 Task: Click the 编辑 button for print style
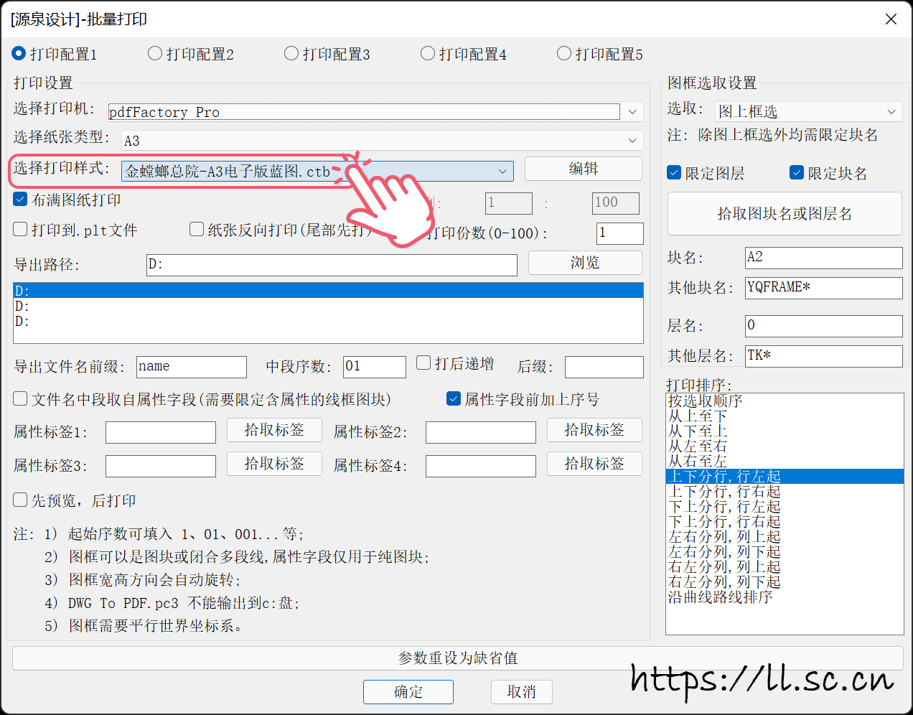[x=583, y=169]
